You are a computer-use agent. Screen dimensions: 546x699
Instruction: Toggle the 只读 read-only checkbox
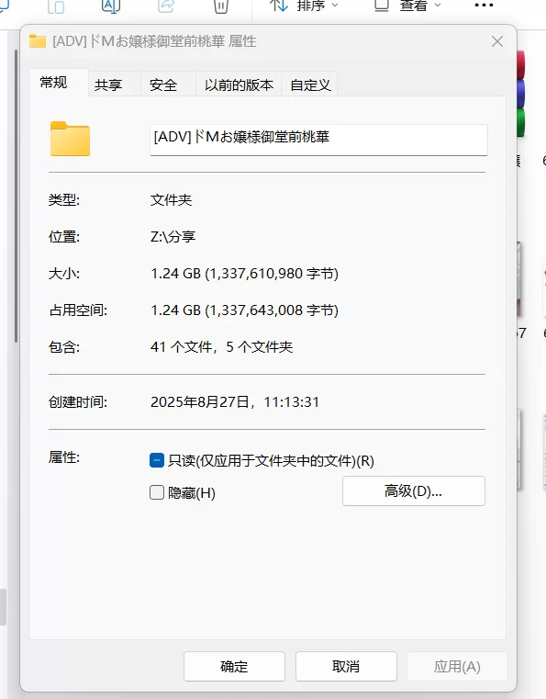[157, 460]
